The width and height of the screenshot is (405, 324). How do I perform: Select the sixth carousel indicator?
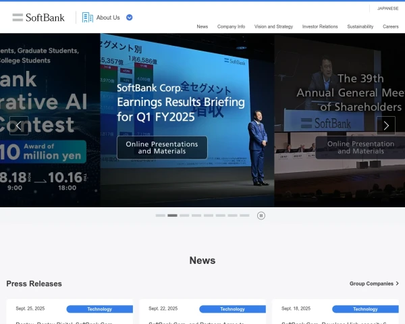220,215
